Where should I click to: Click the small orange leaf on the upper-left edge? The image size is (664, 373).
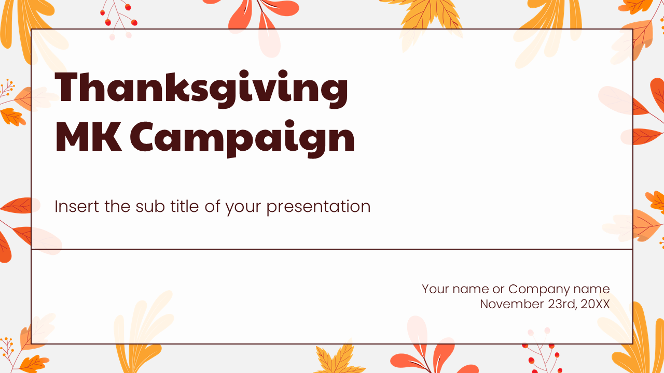(x=12, y=117)
